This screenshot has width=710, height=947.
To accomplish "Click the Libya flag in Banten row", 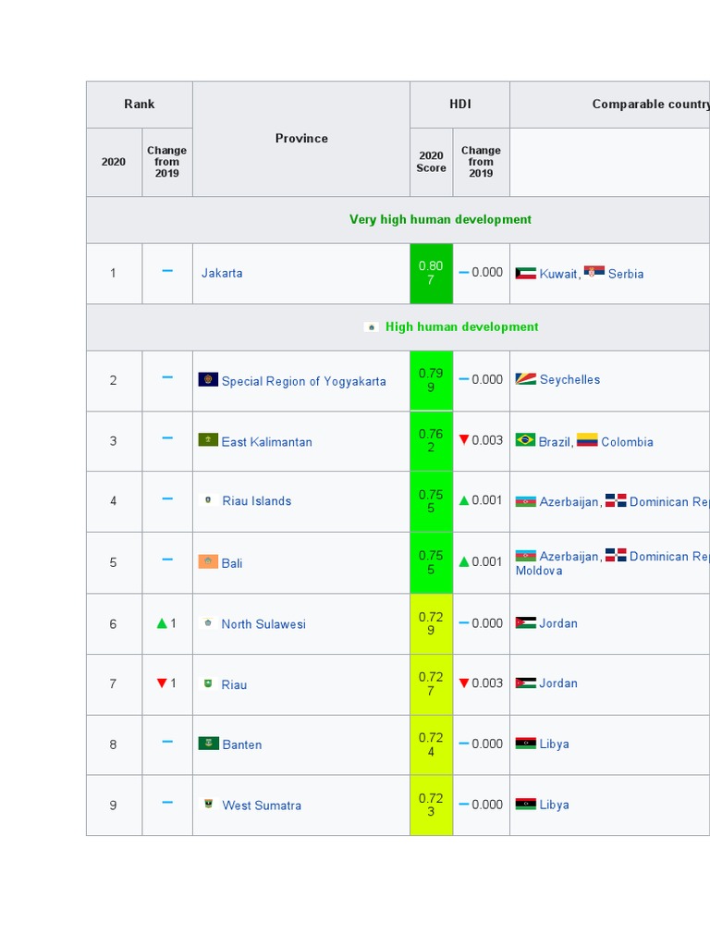I will 525,744.
